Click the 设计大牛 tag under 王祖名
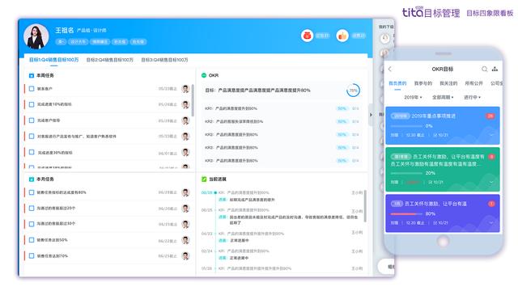Screen dimensions: 518x291 78,42
